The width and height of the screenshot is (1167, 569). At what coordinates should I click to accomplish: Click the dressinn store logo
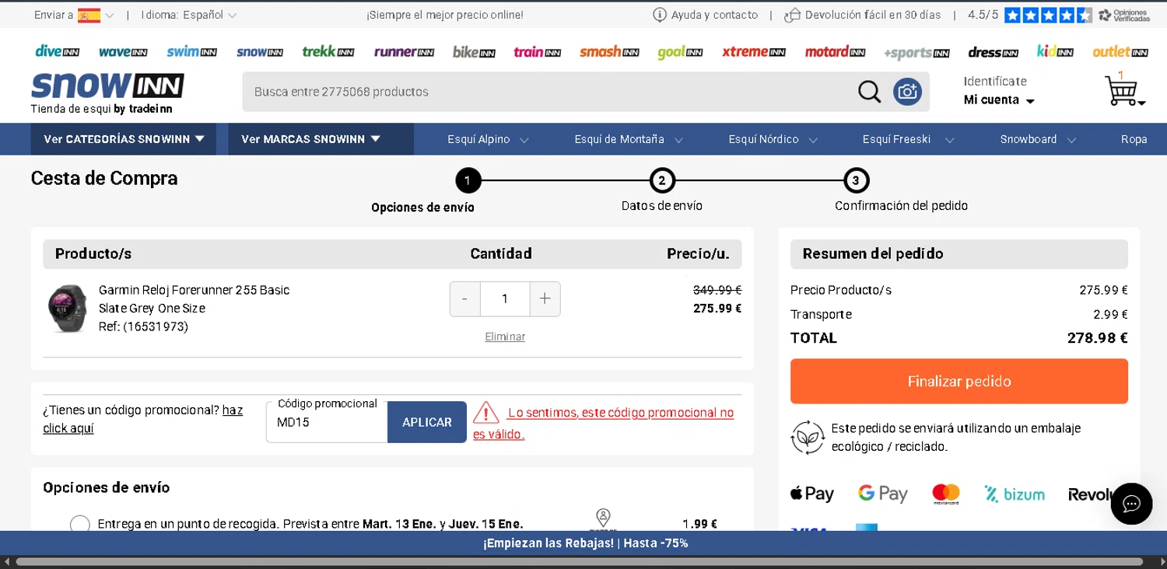click(993, 52)
